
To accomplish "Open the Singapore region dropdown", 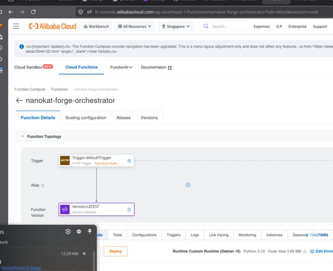I will (x=176, y=26).
